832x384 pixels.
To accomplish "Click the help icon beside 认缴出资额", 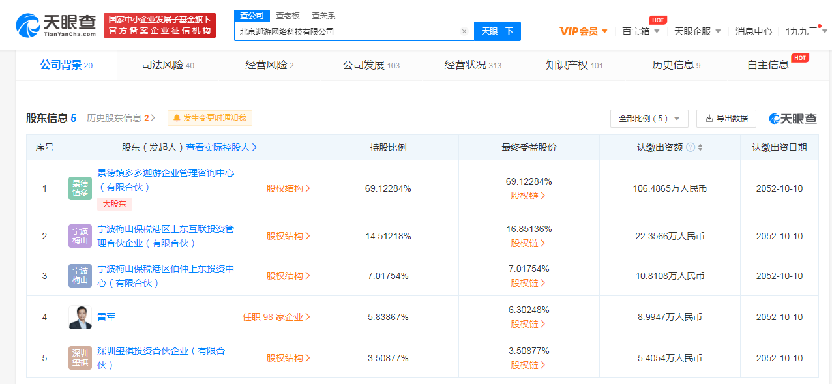I will click(x=690, y=147).
